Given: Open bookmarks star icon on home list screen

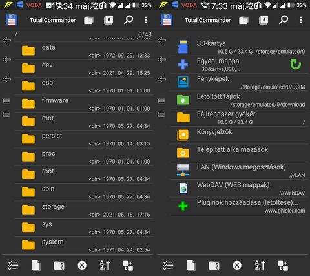Looking at the screenshot, I should tap(263, 20).
